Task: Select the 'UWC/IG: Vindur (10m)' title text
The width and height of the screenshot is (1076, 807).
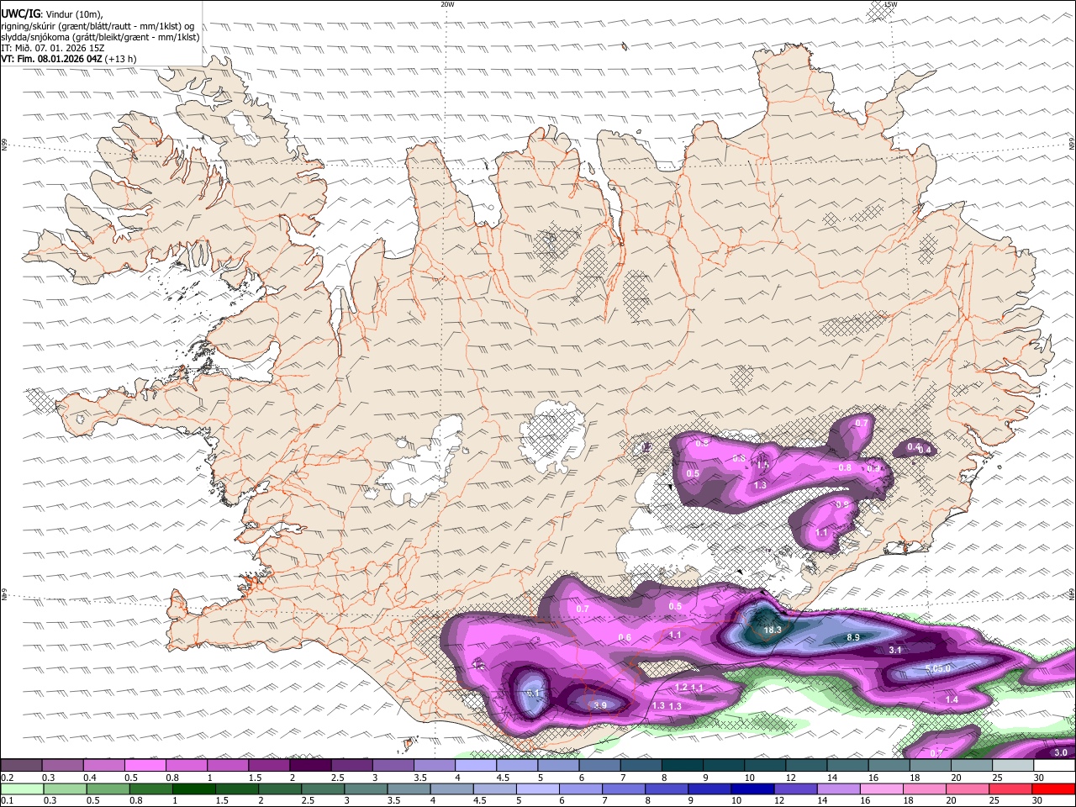Action: 52,13
